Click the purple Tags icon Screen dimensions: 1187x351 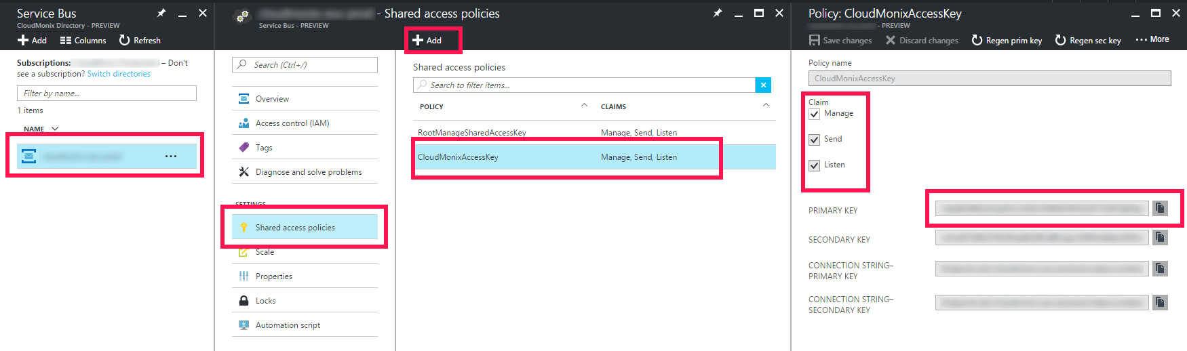click(x=244, y=148)
